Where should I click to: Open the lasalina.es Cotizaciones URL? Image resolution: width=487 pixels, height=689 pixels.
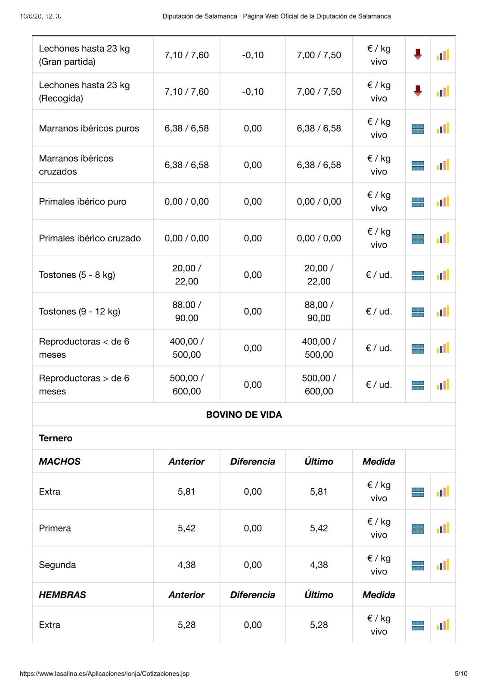point(105,673)
